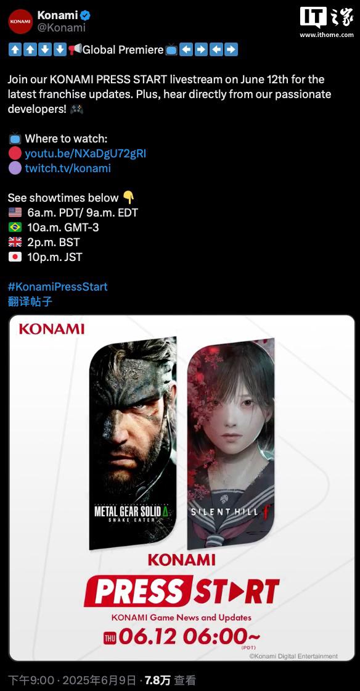Click the US flag emoji in showtimes
The image size is (360, 691).
(x=15, y=213)
